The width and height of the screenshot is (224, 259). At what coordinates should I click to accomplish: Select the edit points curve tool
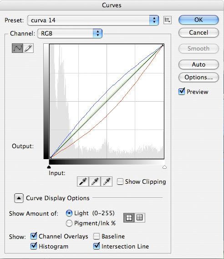[17, 48]
